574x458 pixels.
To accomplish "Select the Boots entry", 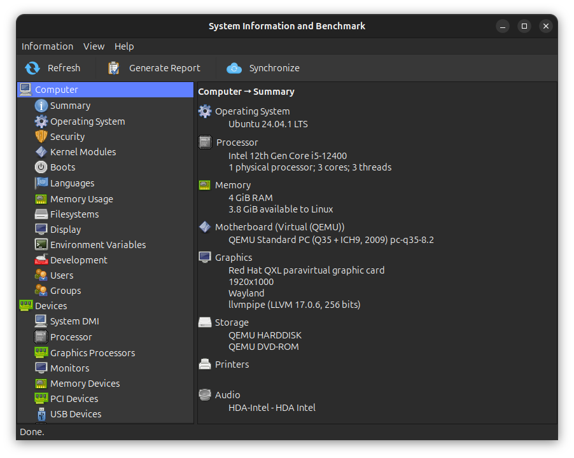I will tap(62, 167).
